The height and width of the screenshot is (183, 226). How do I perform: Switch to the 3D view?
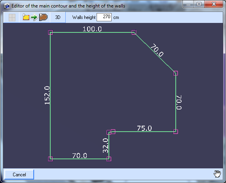58,17
